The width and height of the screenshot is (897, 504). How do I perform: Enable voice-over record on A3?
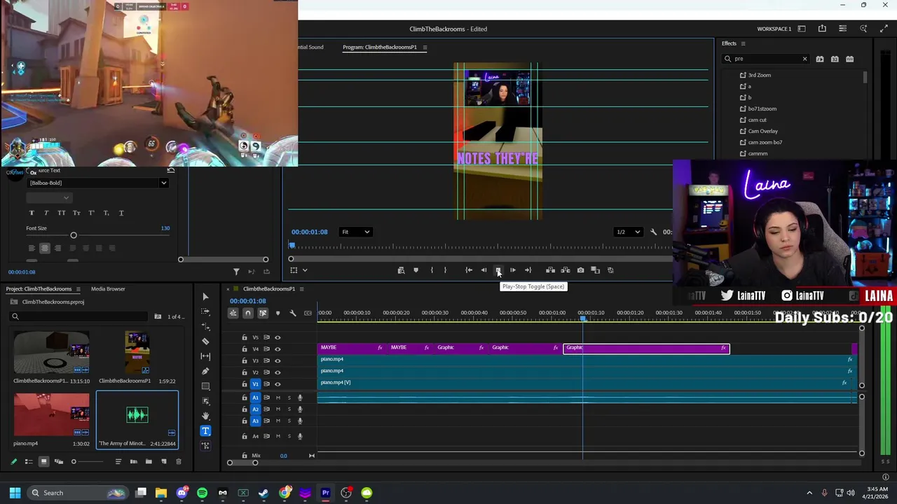(x=300, y=421)
